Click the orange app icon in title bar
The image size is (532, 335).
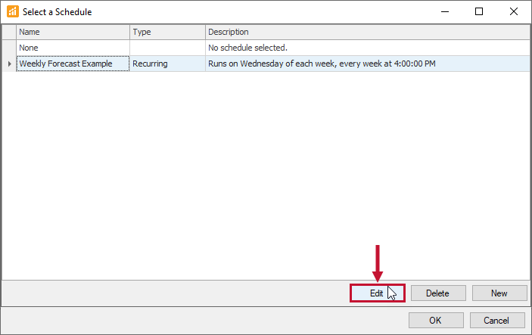[x=13, y=11]
